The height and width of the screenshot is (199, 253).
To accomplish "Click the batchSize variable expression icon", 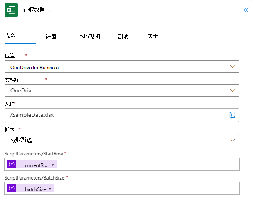I will [x=12, y=189].
